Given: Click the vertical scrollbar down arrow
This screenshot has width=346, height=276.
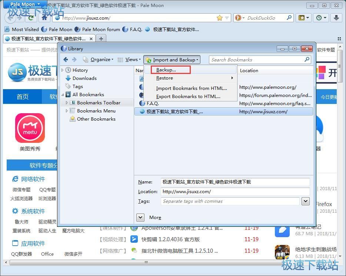Looking at the screenshot, I should pyautogui.click(x=340, y=256).
